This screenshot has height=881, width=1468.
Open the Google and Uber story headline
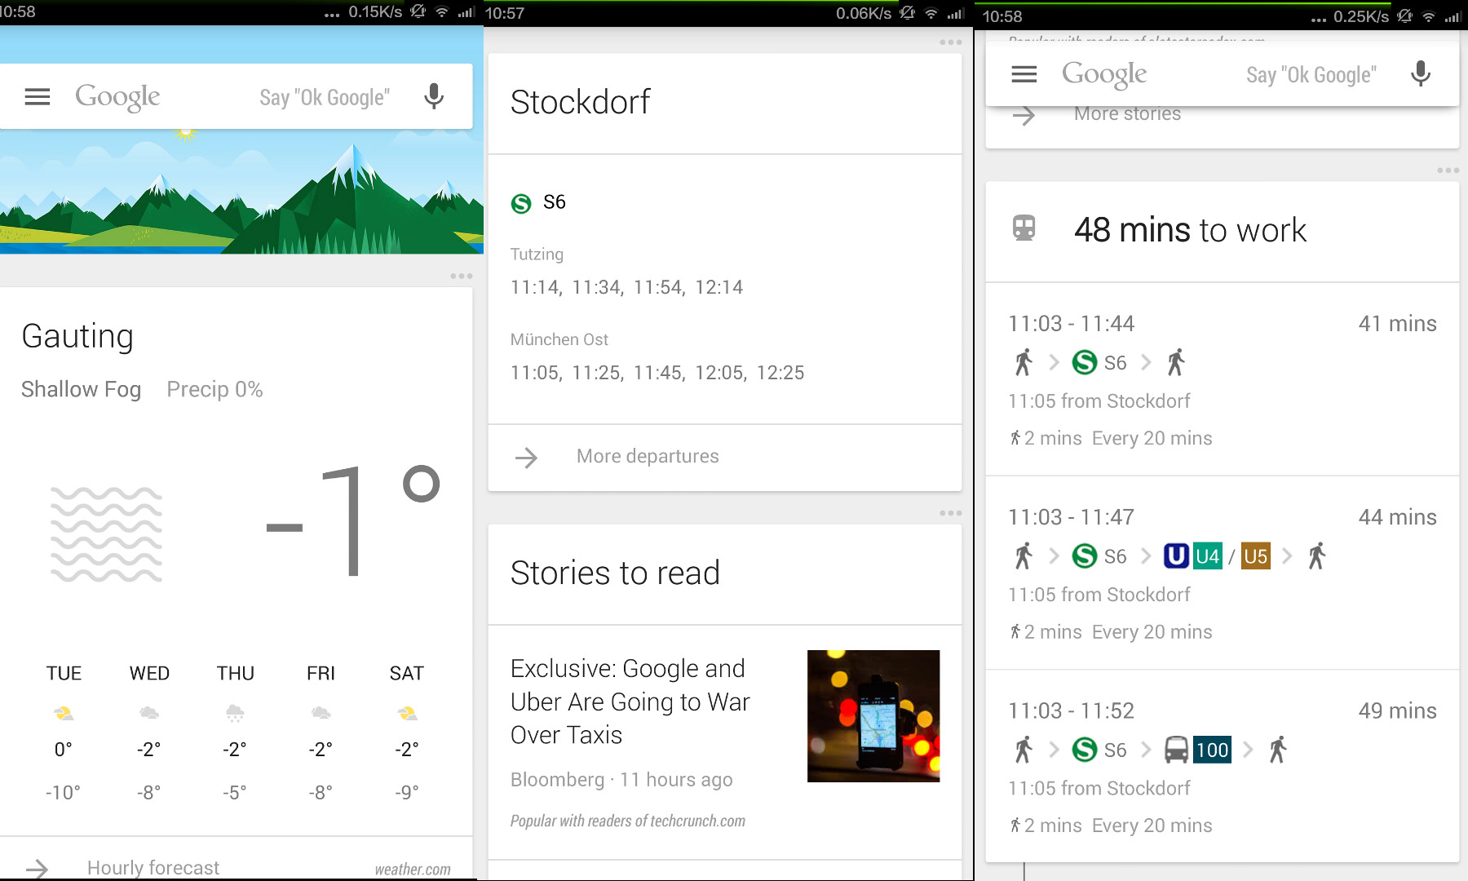630,702
